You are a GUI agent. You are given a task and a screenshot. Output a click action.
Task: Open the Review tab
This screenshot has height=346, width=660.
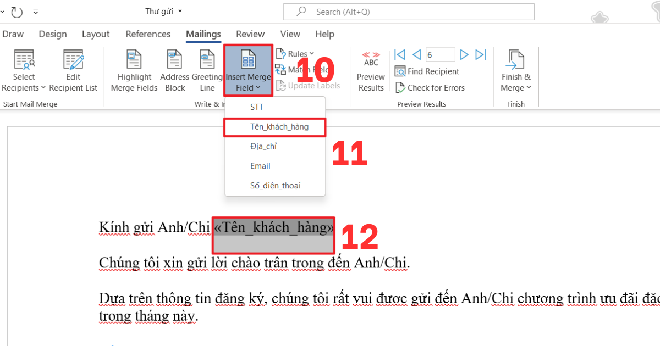[250, 34]
